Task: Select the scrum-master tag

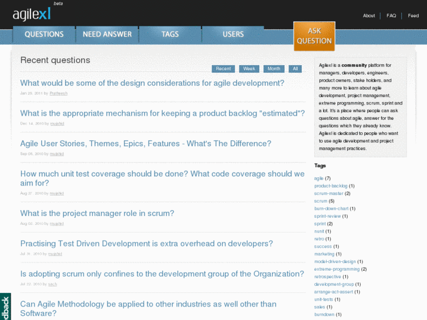Action: click(329, 194)
